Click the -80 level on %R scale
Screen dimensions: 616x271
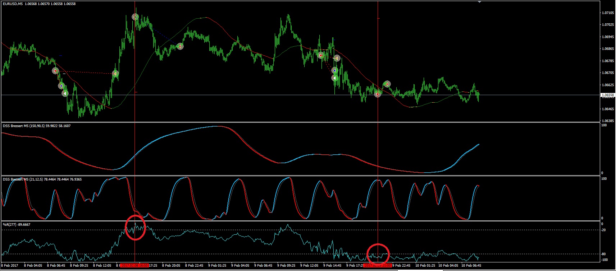tap(604, 254)
